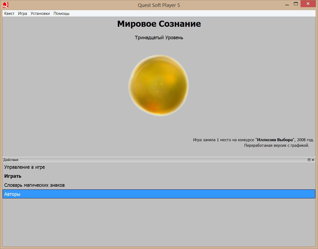Choose the highlighted 'Авторы' action

pyautogui.click(x=159, y=194)
